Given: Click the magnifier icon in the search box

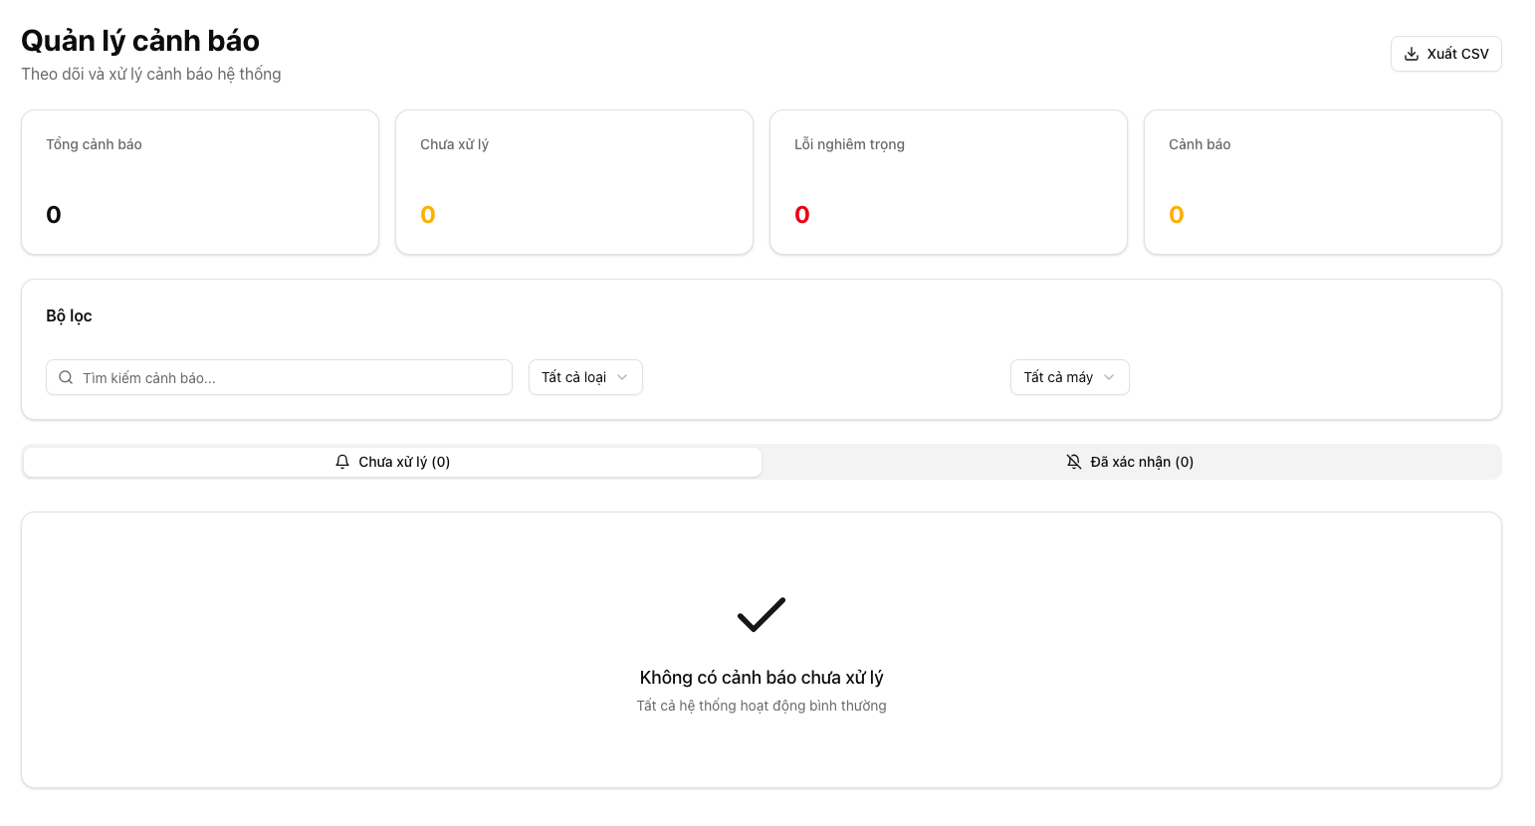Looking at the screenshot, I should coord(66,378).
